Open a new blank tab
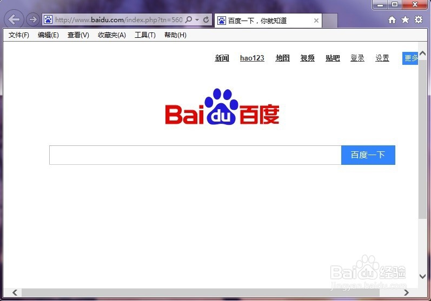Viewport: 431px width, 301px height. 330,21
